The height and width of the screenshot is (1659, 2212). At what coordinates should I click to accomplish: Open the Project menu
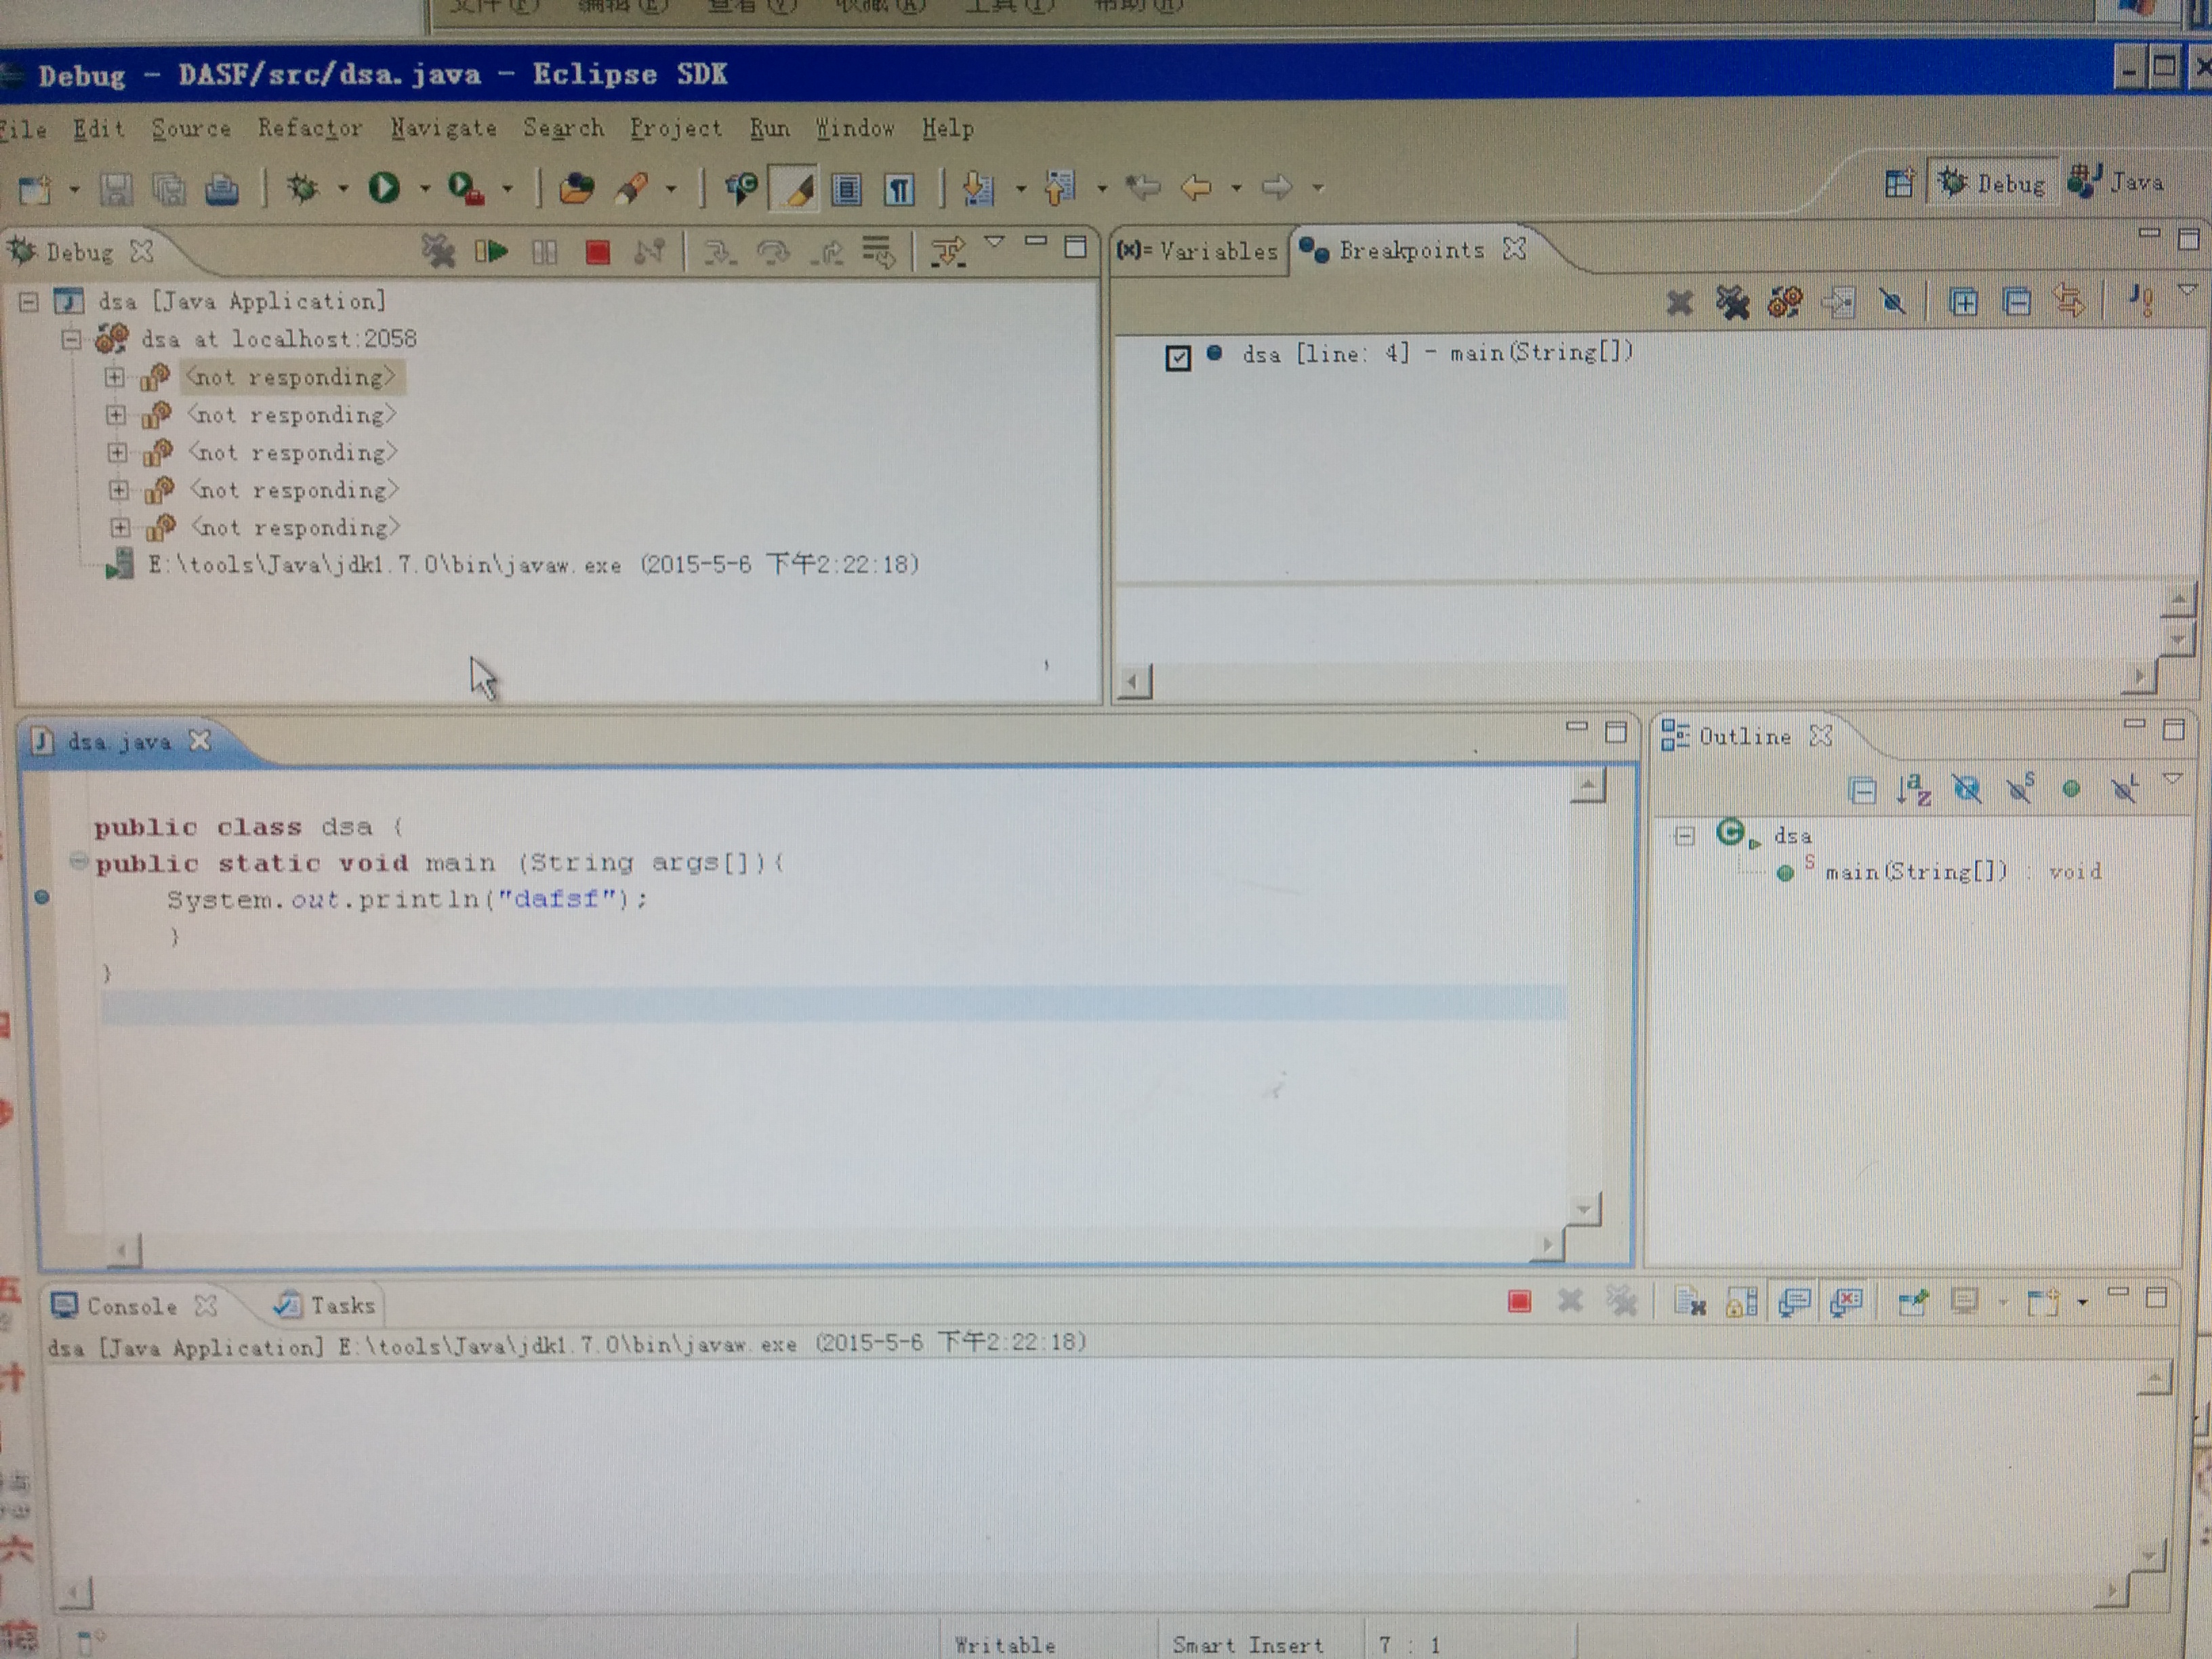[676, 129]
